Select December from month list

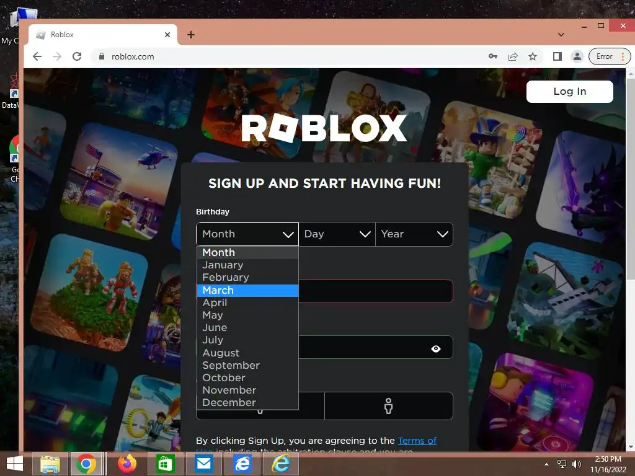coord(247,403)
